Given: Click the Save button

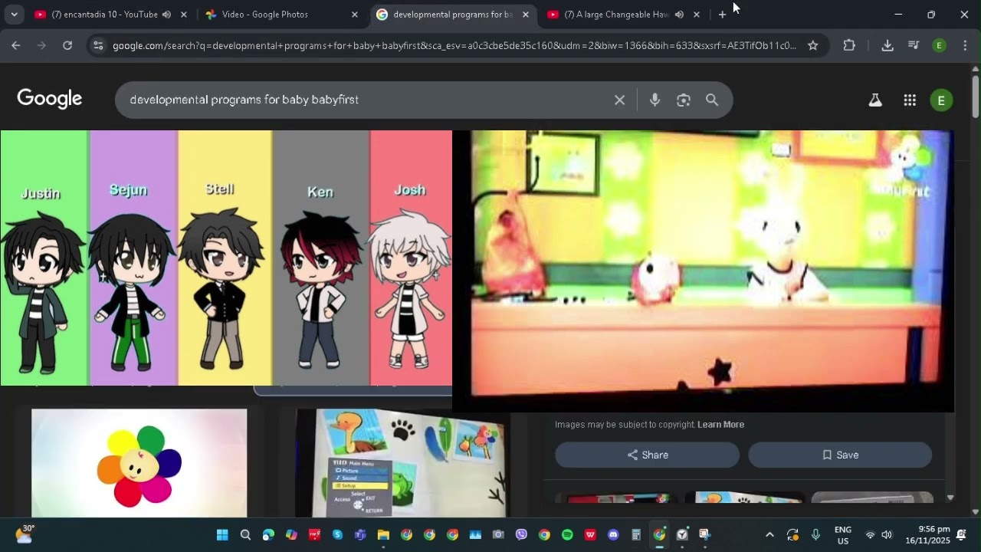Looking at the screenshot, I should [840, 455].
